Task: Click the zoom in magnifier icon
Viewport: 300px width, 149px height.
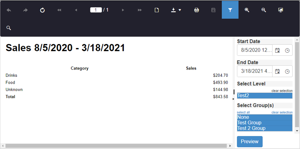Action: (247, 10)
